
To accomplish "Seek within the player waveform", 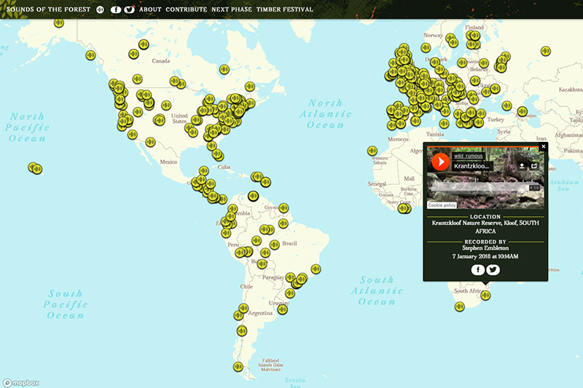I will tap(485, 188).
